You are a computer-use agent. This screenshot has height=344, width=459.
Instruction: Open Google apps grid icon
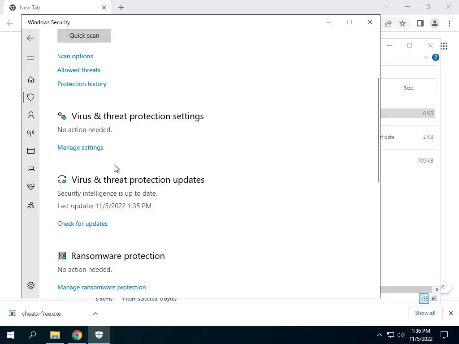444,46
